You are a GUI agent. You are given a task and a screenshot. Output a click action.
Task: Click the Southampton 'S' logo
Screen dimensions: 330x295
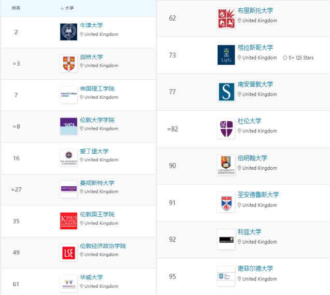[226, 92]
